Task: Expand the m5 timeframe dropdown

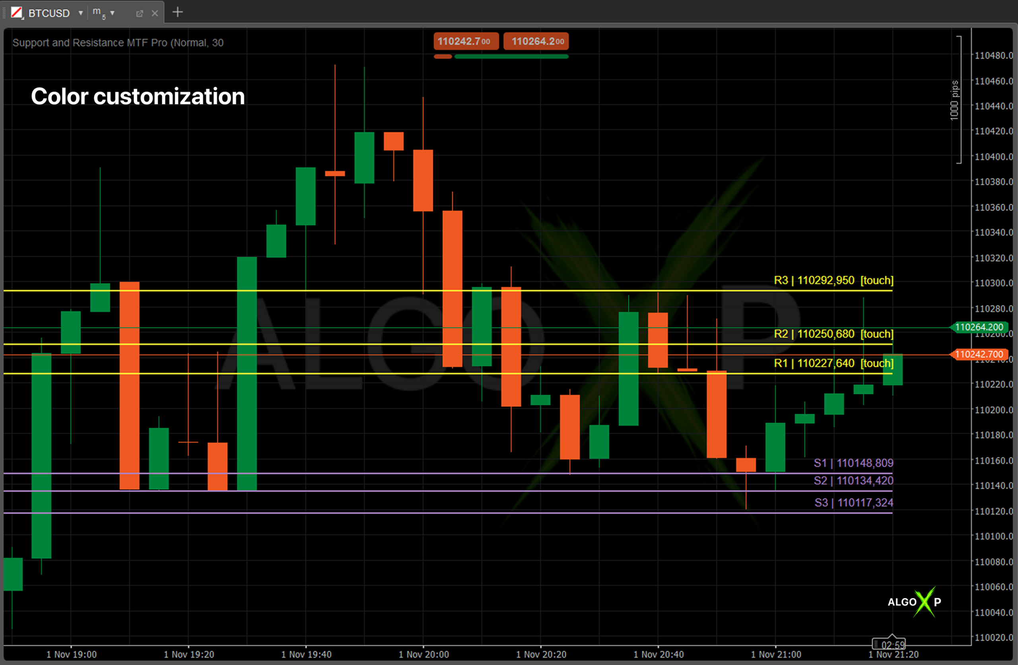Action: click(113, 13)
